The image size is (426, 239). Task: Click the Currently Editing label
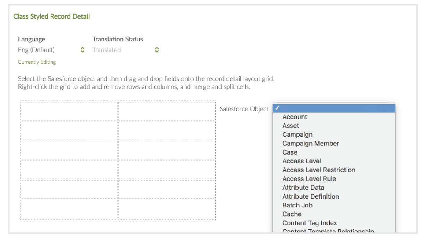37,62
